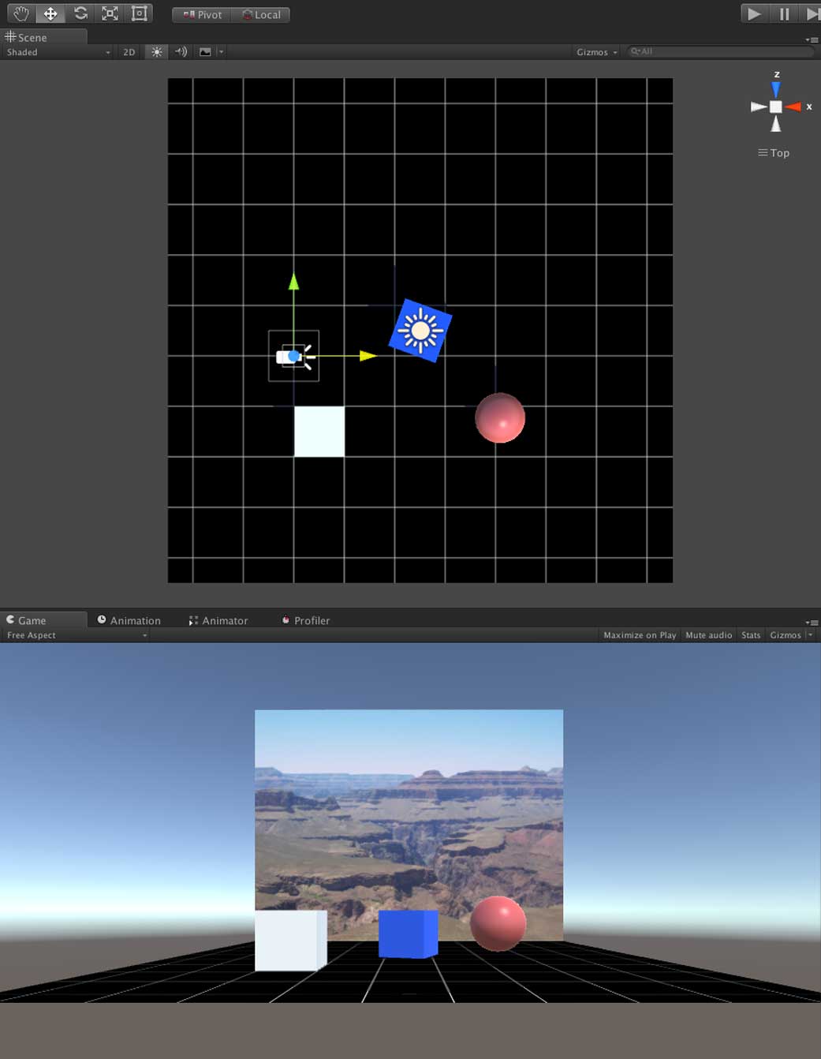Viewport: 821px width, 1059px height.
Task: Open Scene view Gizmos dropdown
Action: (596, 52)
